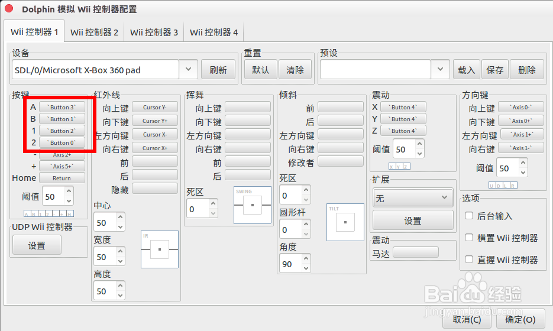Click the tilt 修改者 modifier mapping field
553x331 pixels.
pos(341,161)
